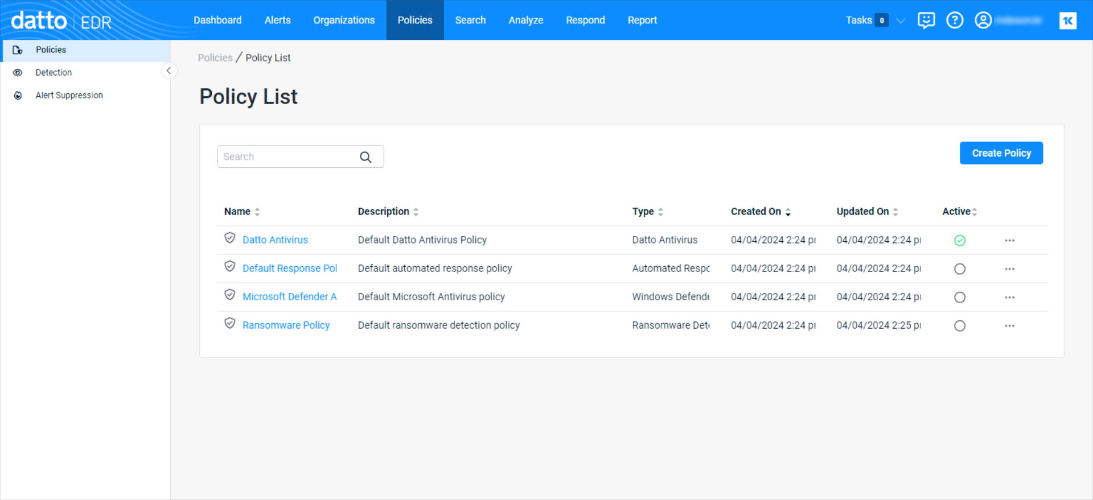Activate the Microsoft Defender policy

tap(960, 297)
